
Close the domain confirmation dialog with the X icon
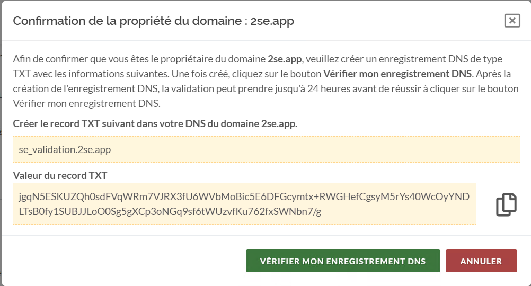coord(511,21)
